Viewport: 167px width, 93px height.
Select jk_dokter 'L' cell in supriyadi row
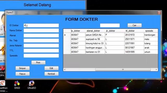pyautogui.click(x=115, y=39)
